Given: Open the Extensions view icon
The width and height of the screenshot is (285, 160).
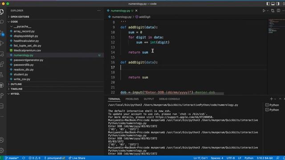Looking at the screenshot, I should point(2,64).
